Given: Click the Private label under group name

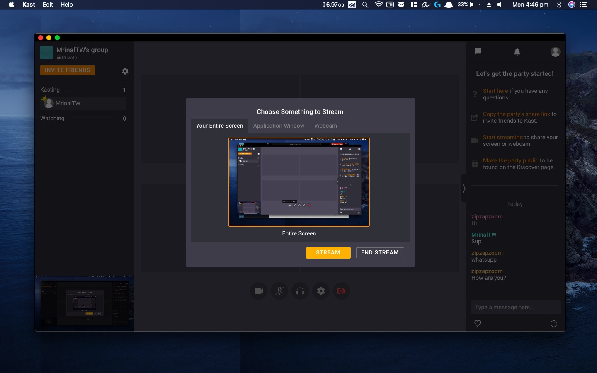Looking at the screenshot, I should pyautogui.click(x=67, y=58).
